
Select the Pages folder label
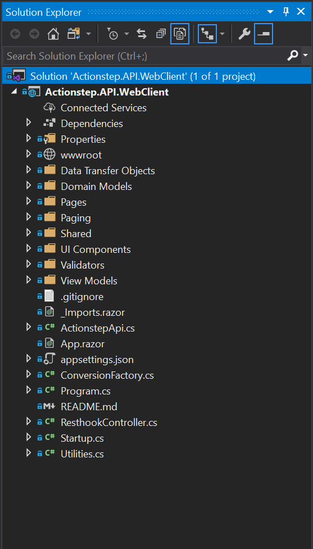point(74,202)
